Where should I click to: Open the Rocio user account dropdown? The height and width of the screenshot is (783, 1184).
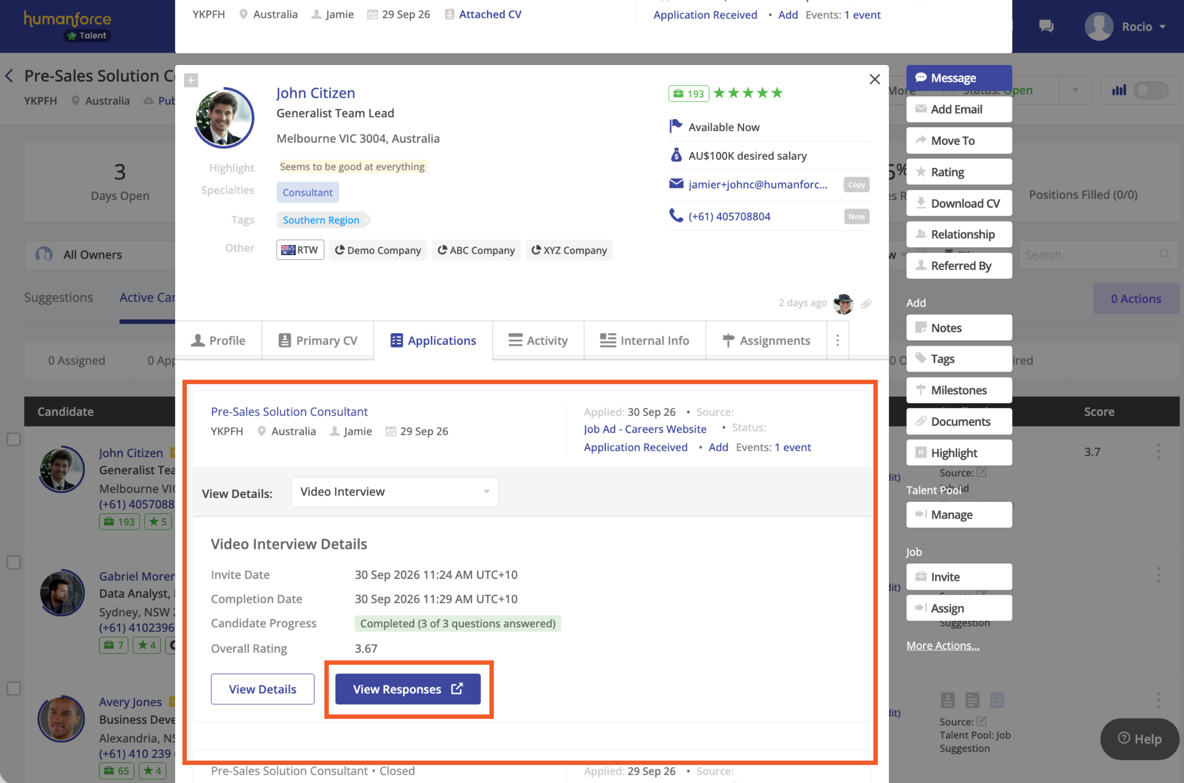pos(1125,26)
